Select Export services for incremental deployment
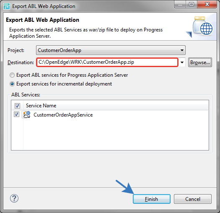 pyautogui.click(x=12, y=84)
